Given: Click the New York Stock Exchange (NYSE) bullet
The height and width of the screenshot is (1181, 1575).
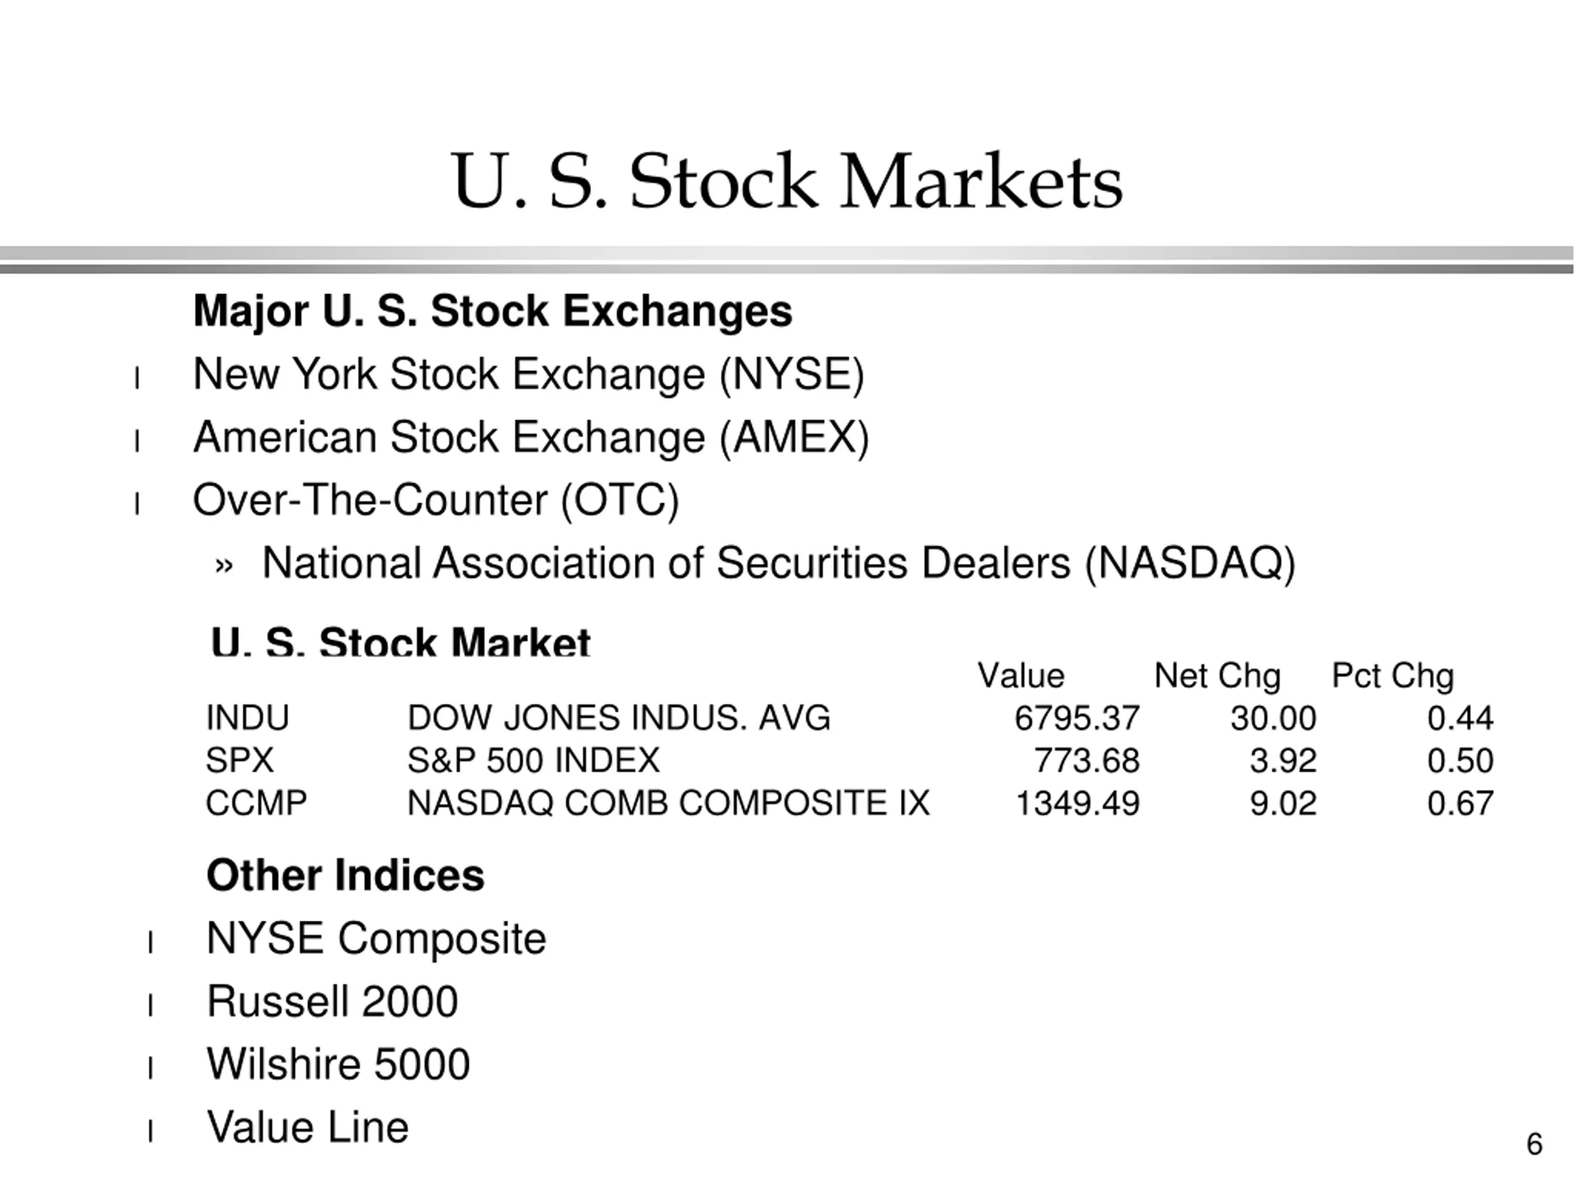Looking at the screenshot, I should [x=529, y=374].
